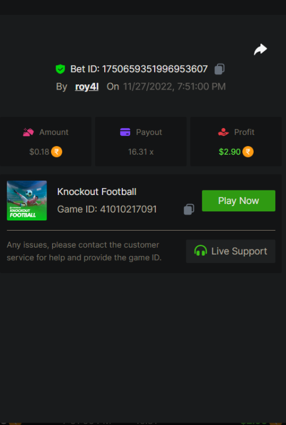Open the roy4l user profile link
The image size is (286, 425).
pyautogui.click(x=87, y=87)
